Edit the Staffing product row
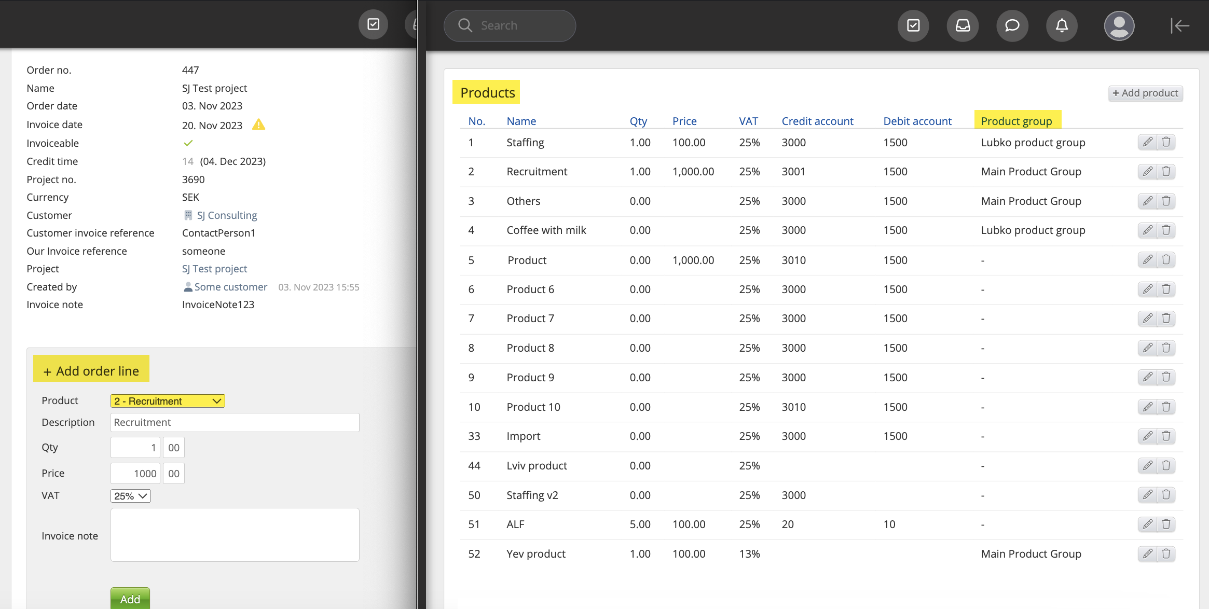The width and height of the screenshot is (1209, 609). (x=1147, y=142)
